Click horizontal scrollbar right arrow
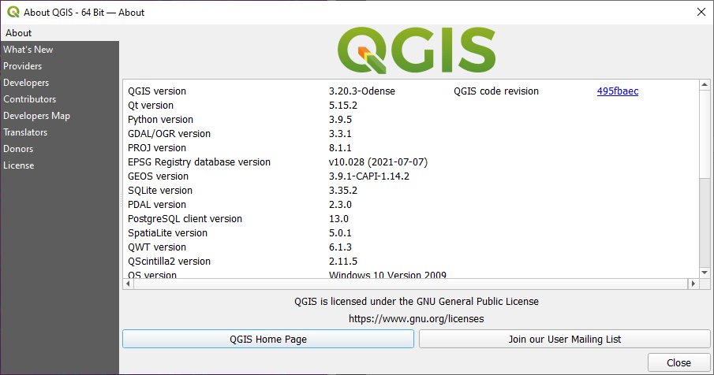 point(694,284)
